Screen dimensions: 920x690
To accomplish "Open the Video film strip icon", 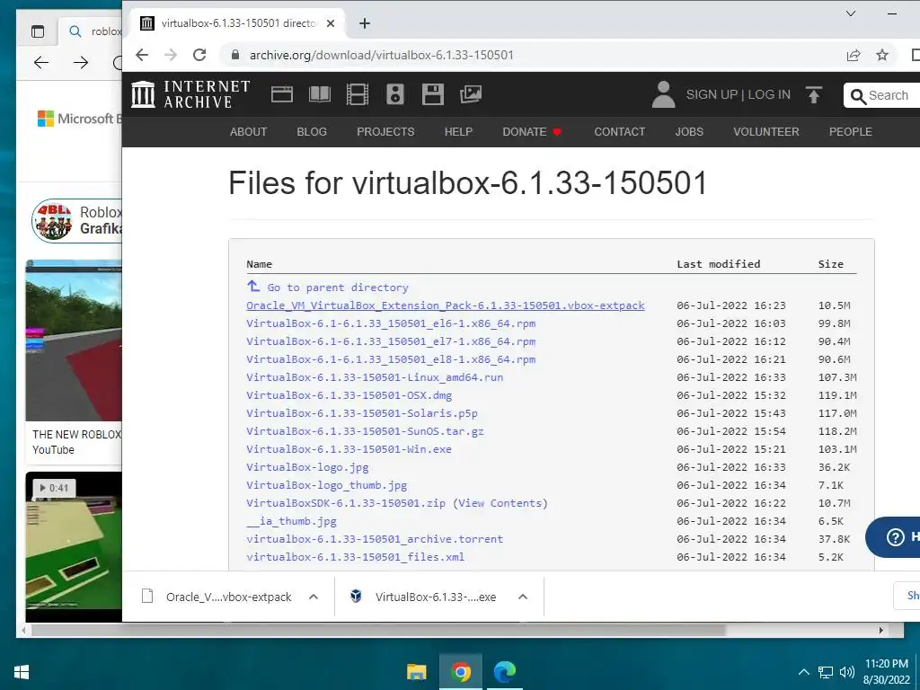I will pyautogui.click(x=358, y=94).
